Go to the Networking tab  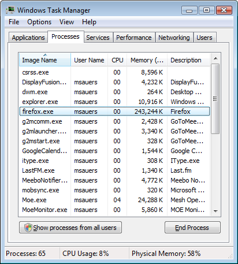click(x=174, y=38)
